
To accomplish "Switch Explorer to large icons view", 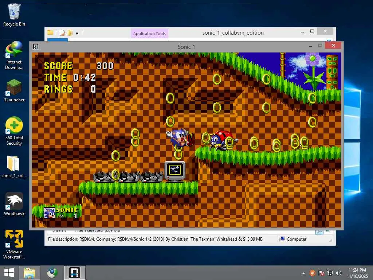I will 327,231.
